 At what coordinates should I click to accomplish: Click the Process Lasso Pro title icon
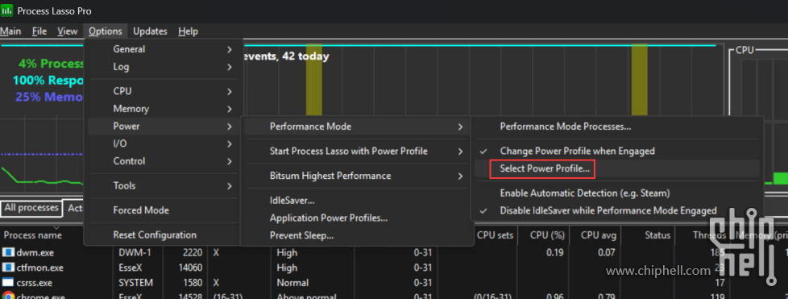(x=7, y=10)
